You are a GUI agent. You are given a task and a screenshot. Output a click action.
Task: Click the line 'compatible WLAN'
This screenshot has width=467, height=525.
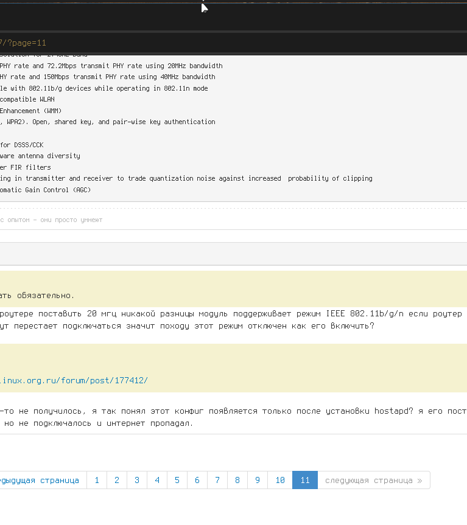point(27,99)
